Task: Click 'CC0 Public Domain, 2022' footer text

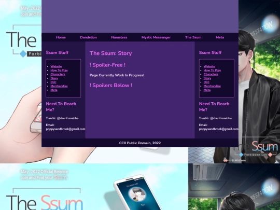Action: pos(140,143)
